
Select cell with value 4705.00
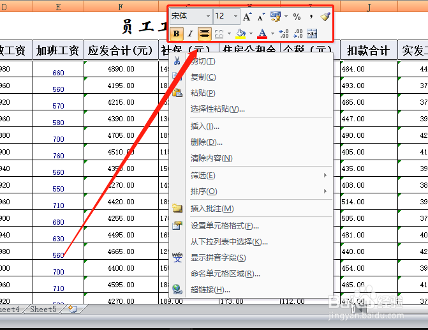coord(121,135)
